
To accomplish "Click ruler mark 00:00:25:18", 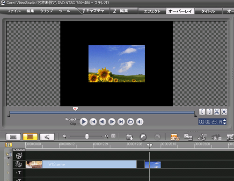I will 168,144.
